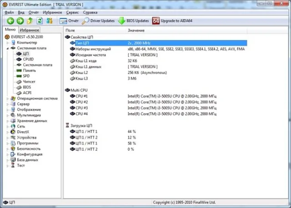This screenshot has height=208, width=291.
Task: Click the Операционная система Windows icon
Action: click(13, 99)
